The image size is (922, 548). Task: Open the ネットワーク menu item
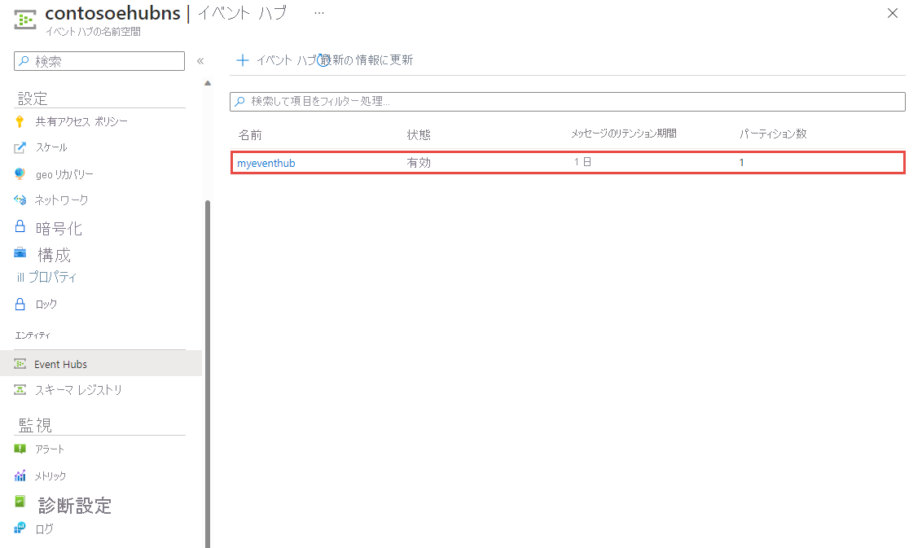point(61,200)
